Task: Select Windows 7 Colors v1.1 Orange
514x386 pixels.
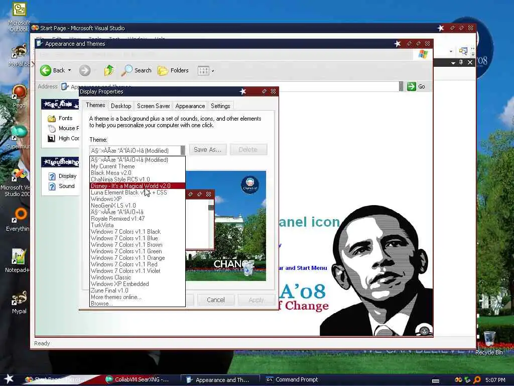Action: [138, 258]
